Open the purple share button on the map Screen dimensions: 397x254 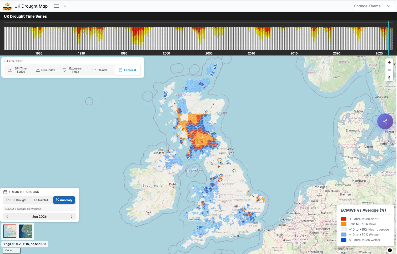(385, 121)
